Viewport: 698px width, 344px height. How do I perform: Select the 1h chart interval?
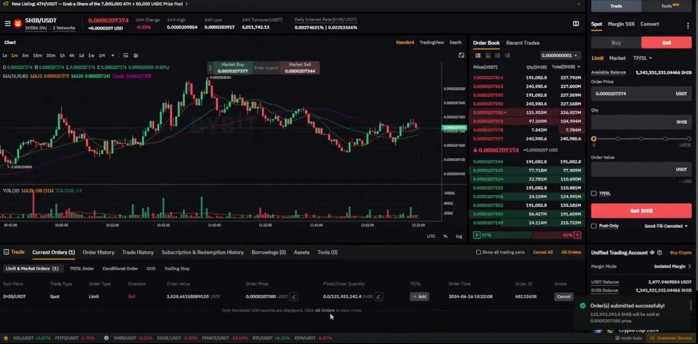tap(62, 55)
